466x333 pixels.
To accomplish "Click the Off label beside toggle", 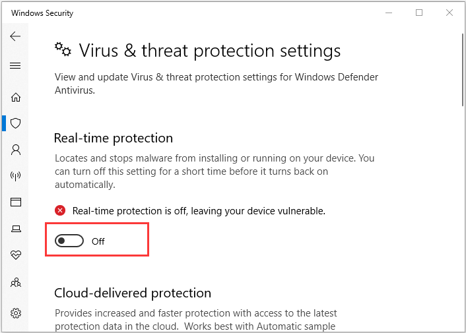I will pyautogui.click(x=98, y=241).
